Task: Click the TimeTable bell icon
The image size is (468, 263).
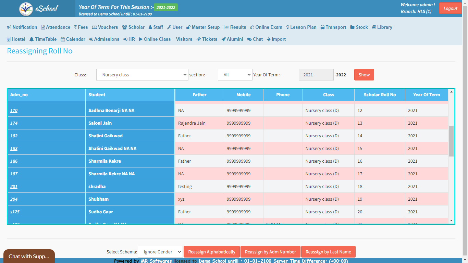Action: point(32,39)
